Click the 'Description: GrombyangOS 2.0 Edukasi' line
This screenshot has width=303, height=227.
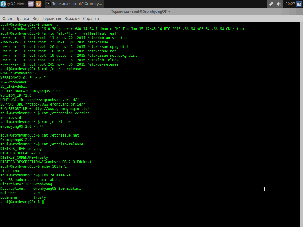[41, 189]
